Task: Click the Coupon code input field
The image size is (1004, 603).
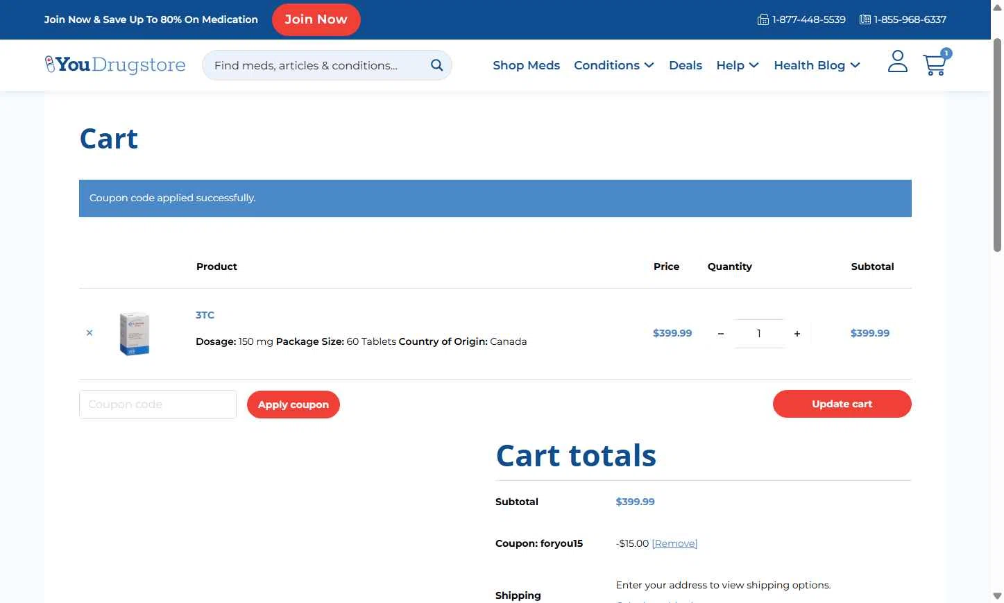Action: pyautogui.click(x=158, y=405)
